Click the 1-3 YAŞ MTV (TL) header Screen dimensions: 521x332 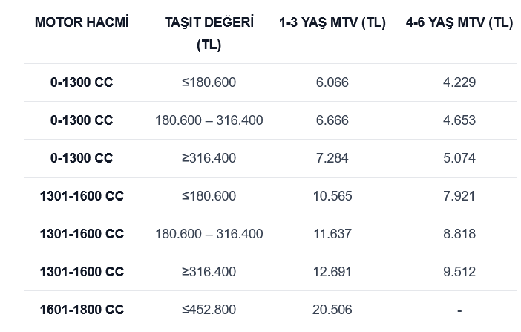click(x=332, y=22)
